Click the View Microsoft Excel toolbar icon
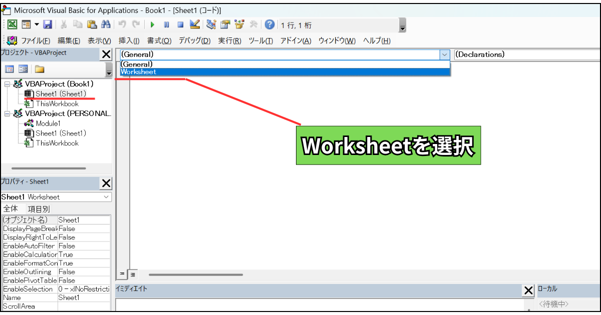Image resolution: width=601 pixels, height=315 pixels. pos(13,24)
